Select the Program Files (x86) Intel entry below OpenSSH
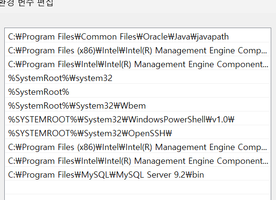Viewport: 276px width, 200px height. [x=138, y=147]
